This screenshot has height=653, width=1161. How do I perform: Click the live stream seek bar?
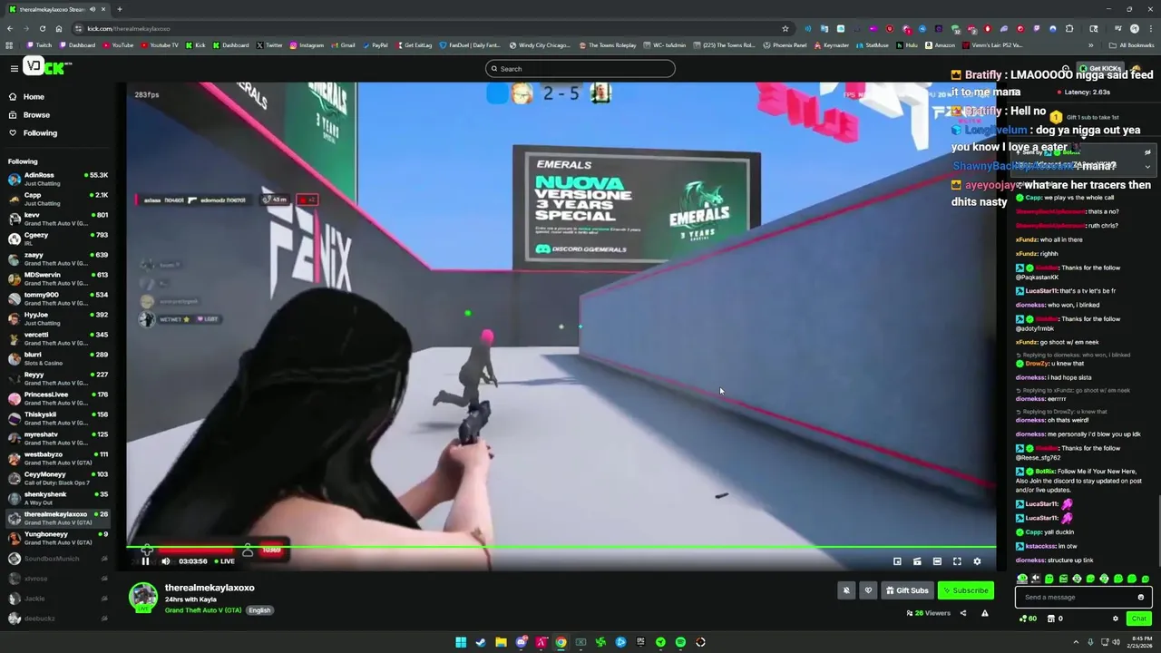coord(561,548)
